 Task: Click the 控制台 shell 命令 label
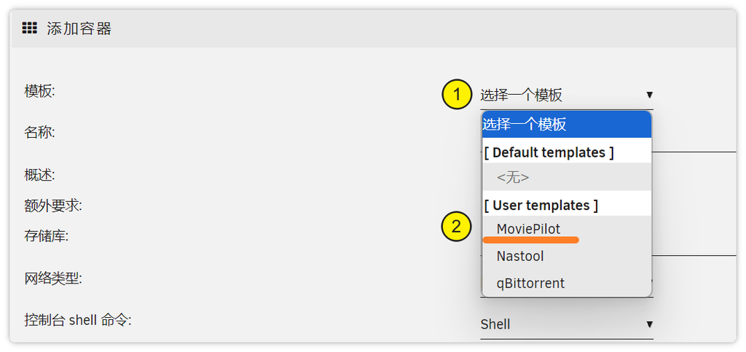tap(77, 320)
